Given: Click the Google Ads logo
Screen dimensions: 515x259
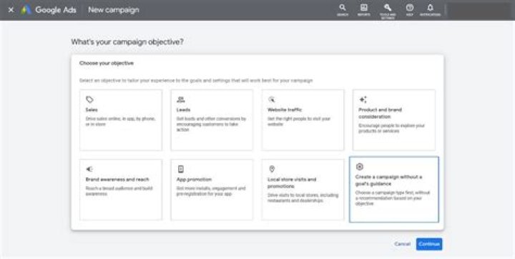Looking at the screenshot, I should (x=26, y=10).
